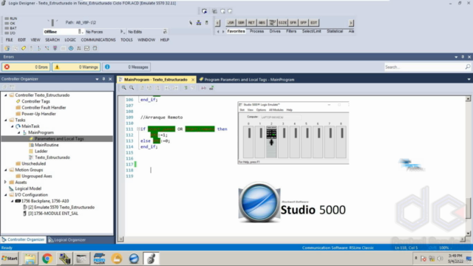Click the first icon in the main toolbar
The width and height of the screenshot is (473, 266).
click(x=7, y=48)
